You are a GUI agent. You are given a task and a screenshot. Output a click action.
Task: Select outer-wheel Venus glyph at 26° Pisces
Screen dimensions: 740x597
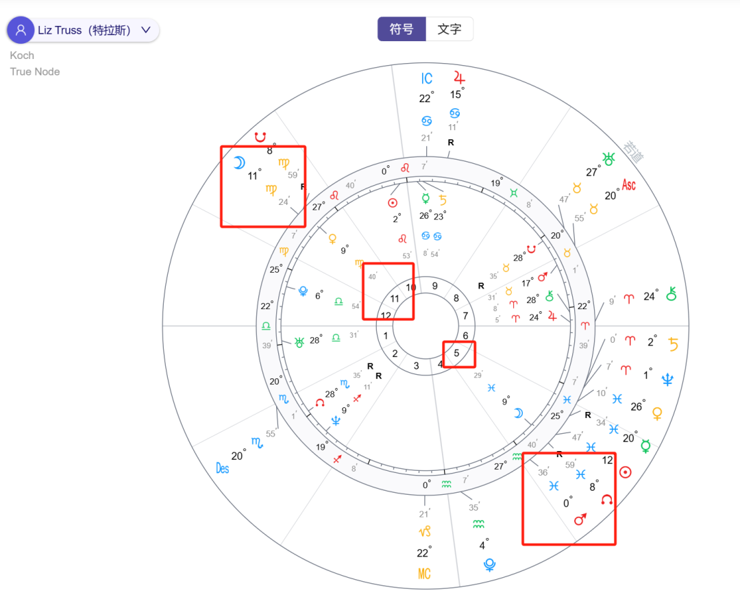pyautogui.click(x=656, y=414)
